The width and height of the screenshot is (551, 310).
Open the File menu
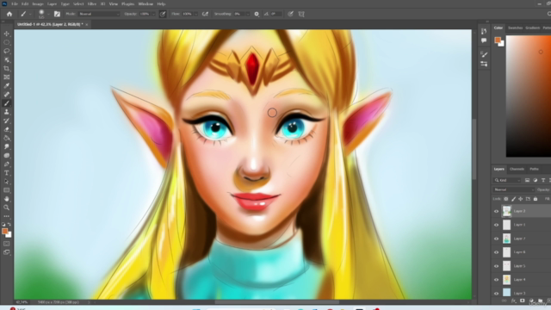pyautogui.click(x=15, y=3)
